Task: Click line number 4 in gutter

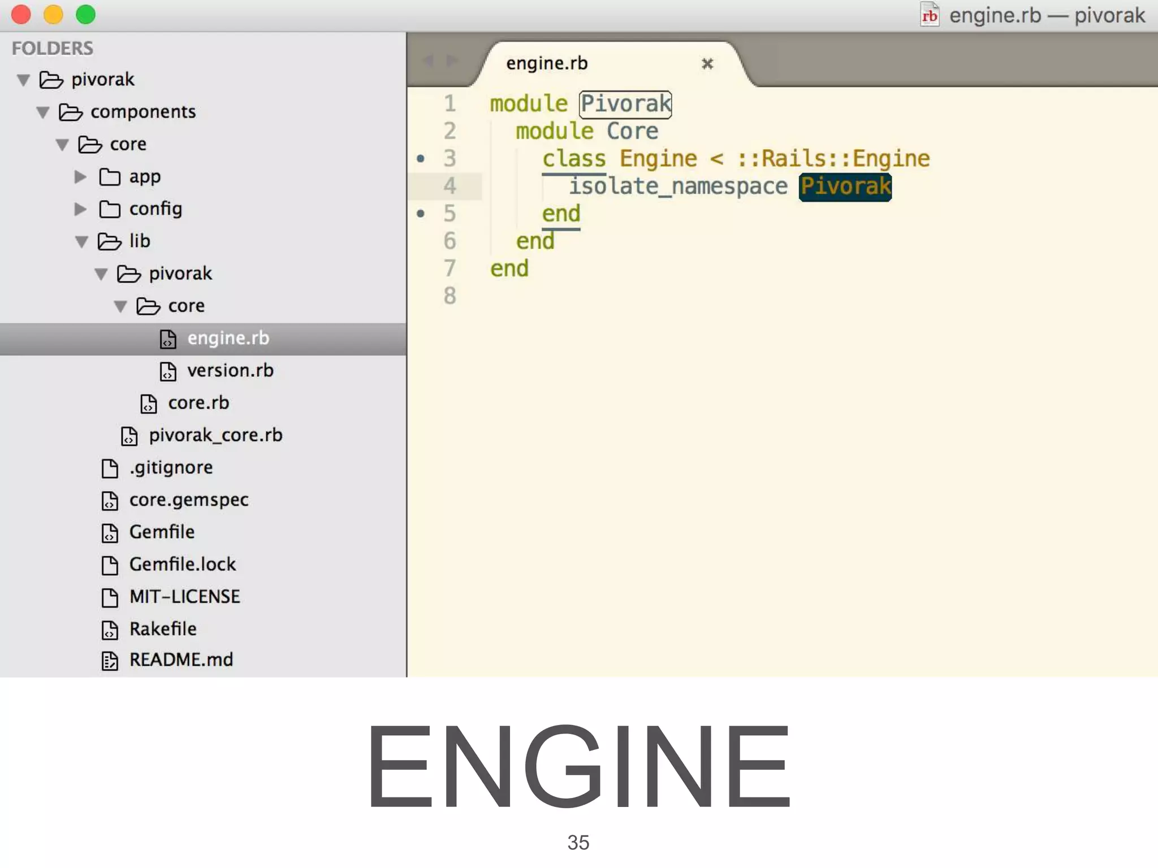Action: (450, 186)
